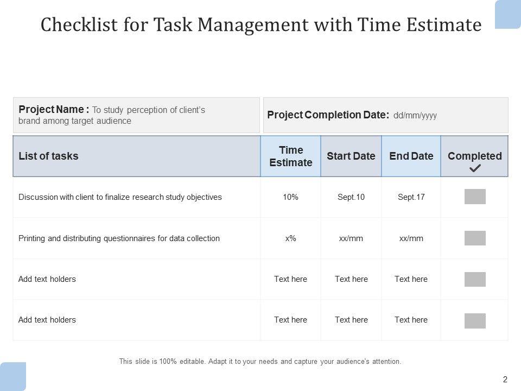Select the blue square in bottom-left corner
This screenshot has width=521, height=391.
click(13, 376)
